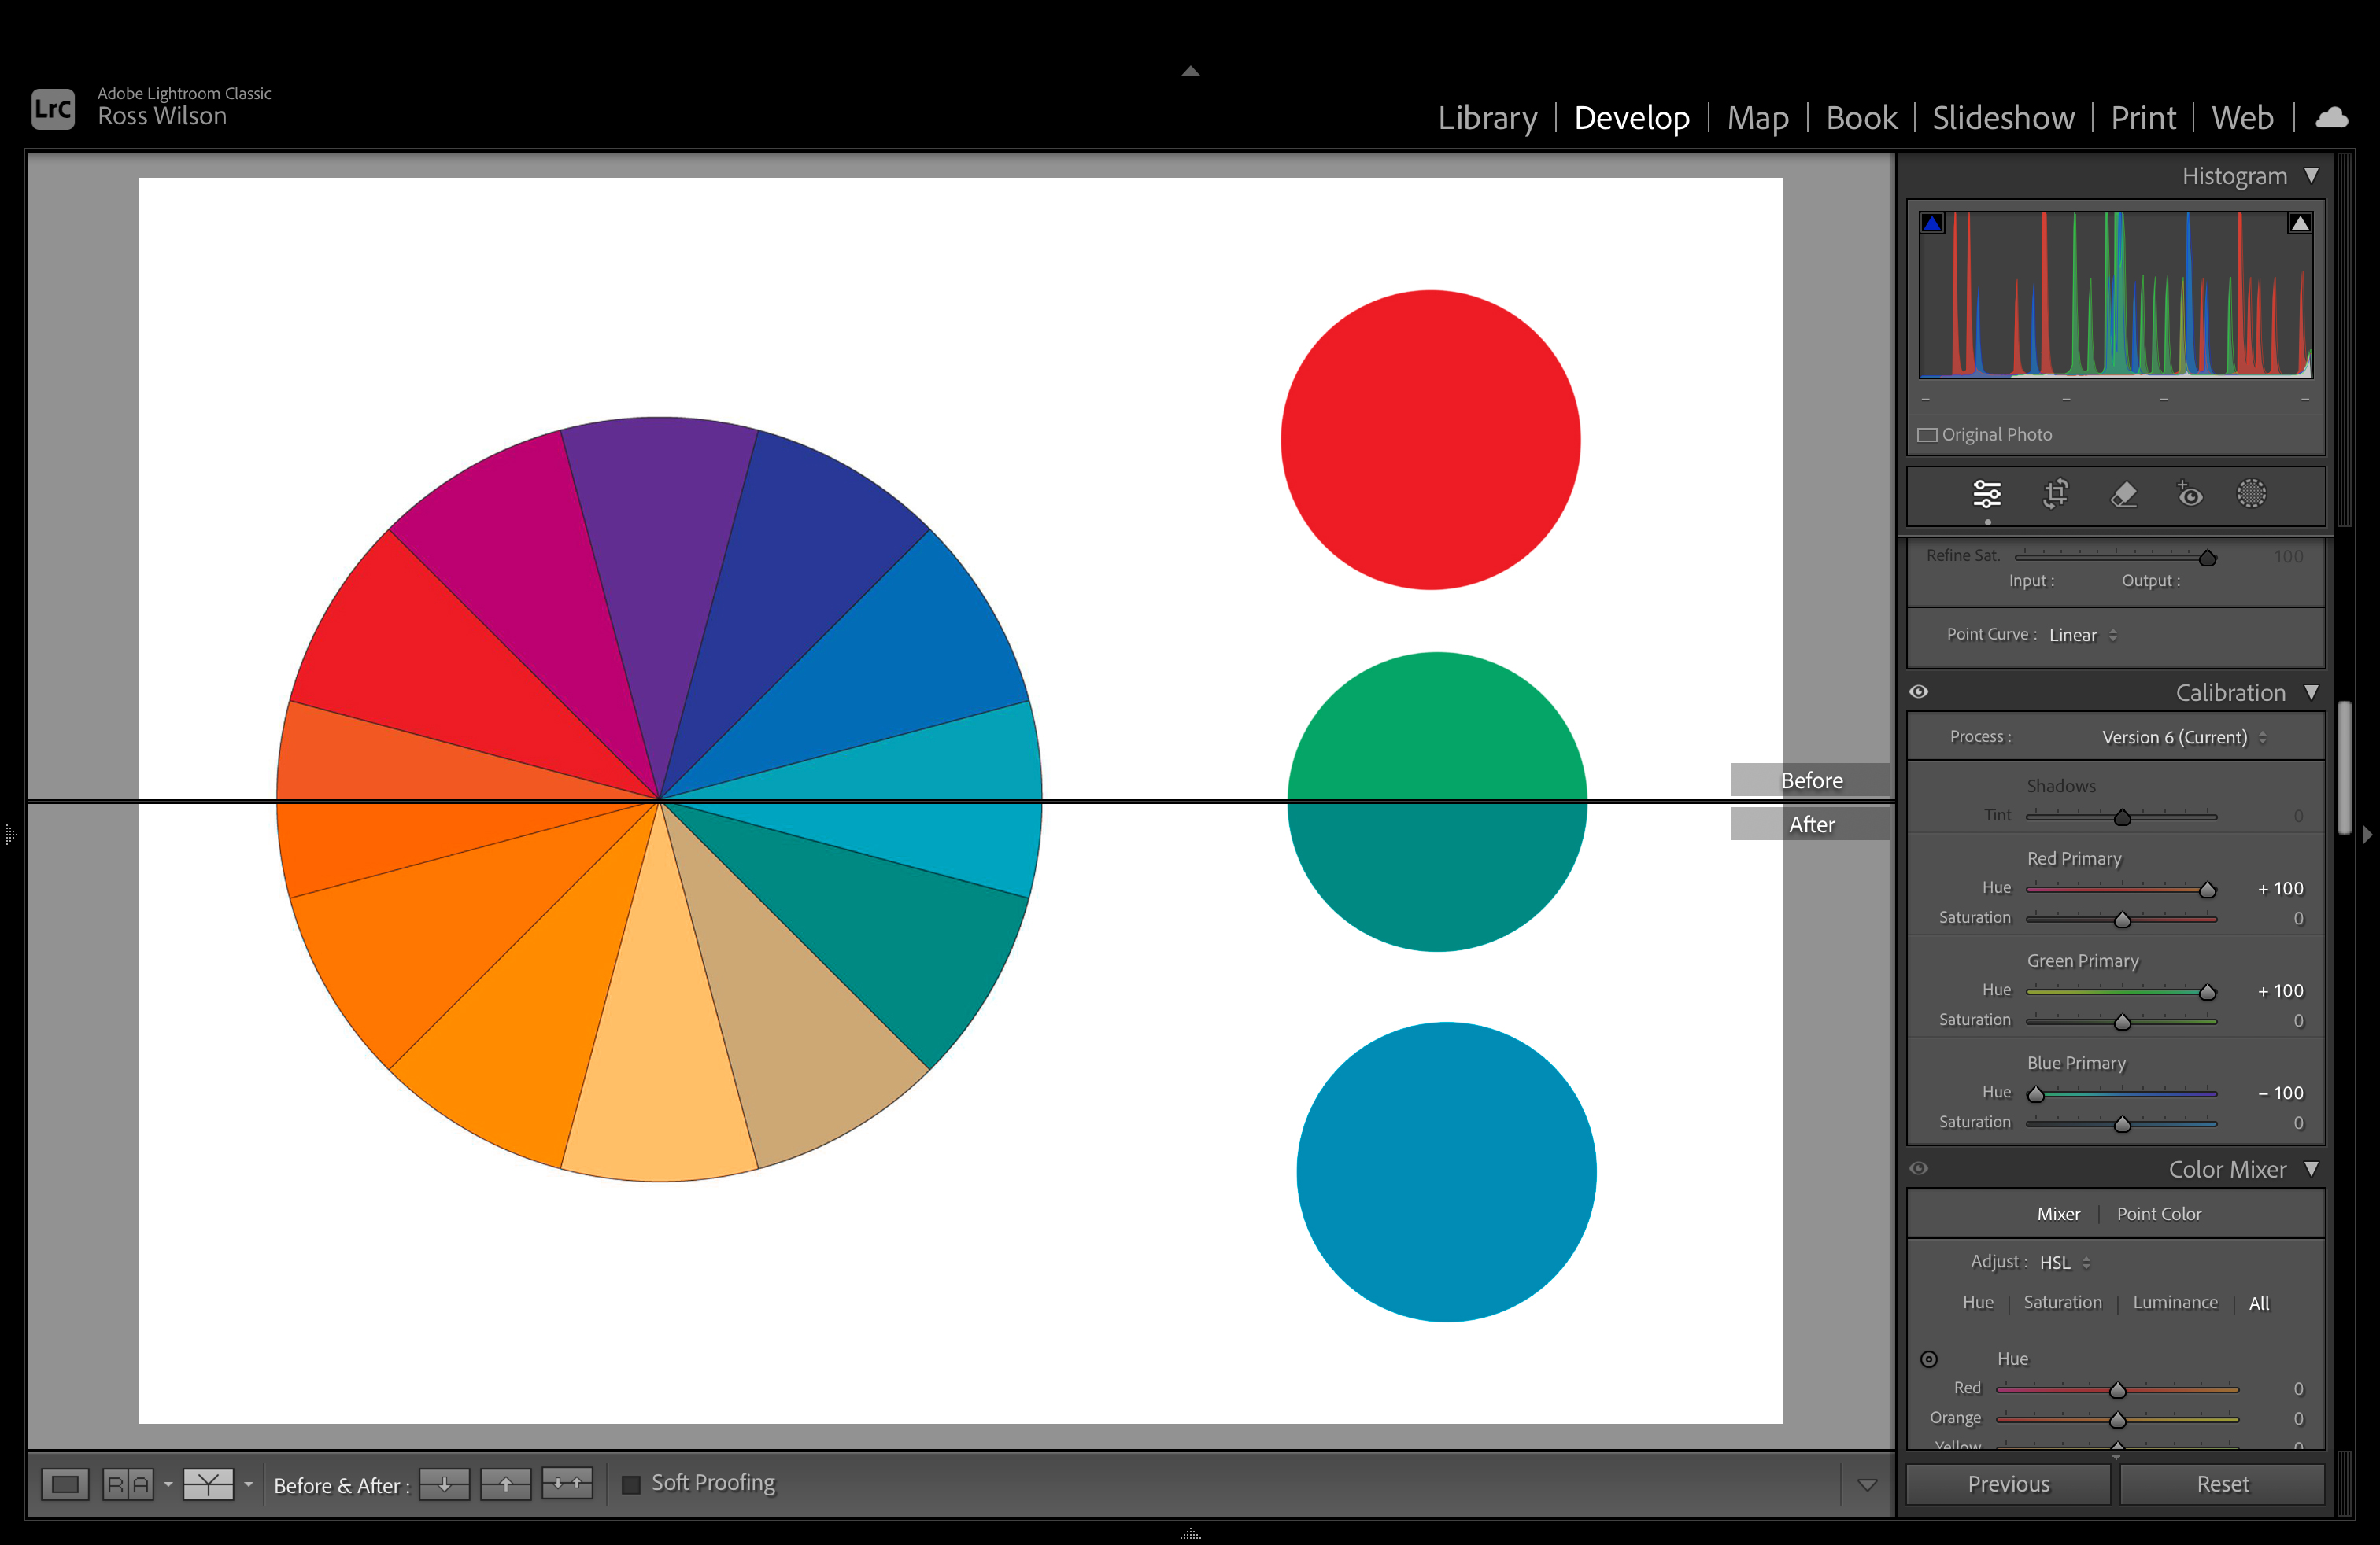
Task: Select the Red Eye correction tool
Action: coord(2189,495)
